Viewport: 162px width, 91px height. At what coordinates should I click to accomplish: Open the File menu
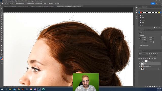click(4, 1)
